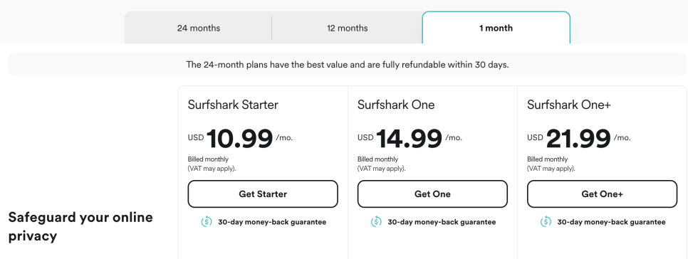Click money-back dollar icon under Get Starter
The width and height of the screenshot is (688, 259).
coord(207,222)
